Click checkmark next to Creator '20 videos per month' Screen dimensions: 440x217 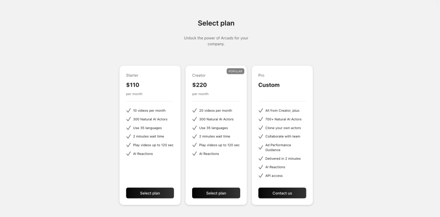tap(194, 110)
